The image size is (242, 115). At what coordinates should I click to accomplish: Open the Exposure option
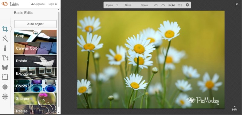click(x=35, y=74)
